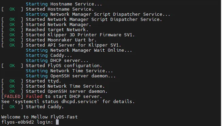This screenshot has height=126, width=222.
Task: Click 'Starting Caddy...' log line
Action: [x=49, y=55]
